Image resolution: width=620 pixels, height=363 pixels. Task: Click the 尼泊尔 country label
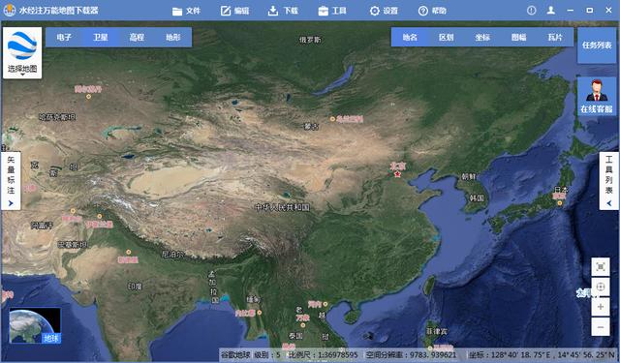[x=172, y=255]
